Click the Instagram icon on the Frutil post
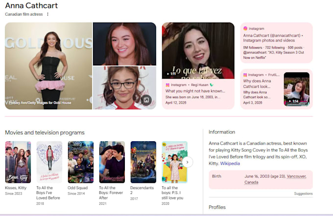This screenshot has width=333, height=216. coord(245,75)
